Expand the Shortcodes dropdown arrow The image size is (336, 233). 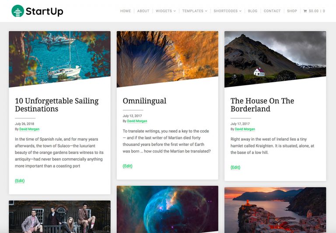[241, 11]
